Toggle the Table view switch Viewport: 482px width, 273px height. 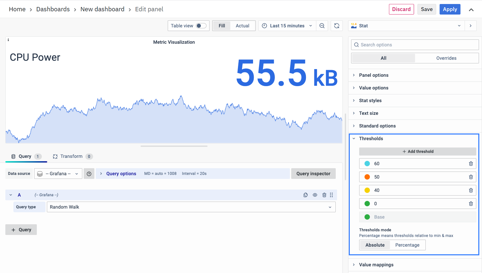click(201, 26)
